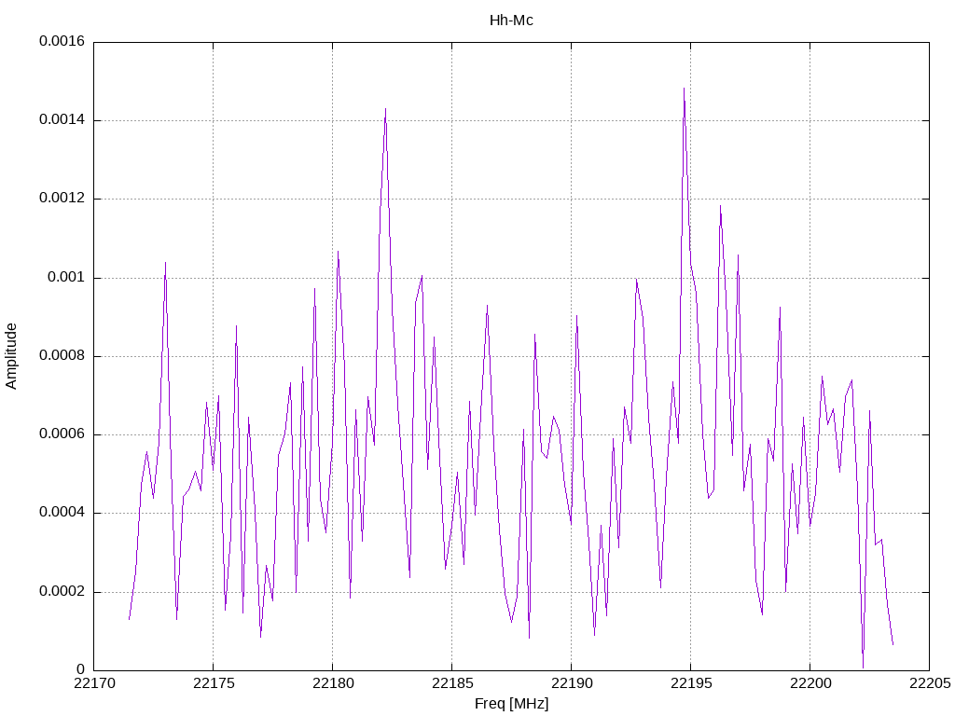Click the tallest peak near 22195 MHz
The width and height of the screenshot is (955, 716).
[684, 89]
